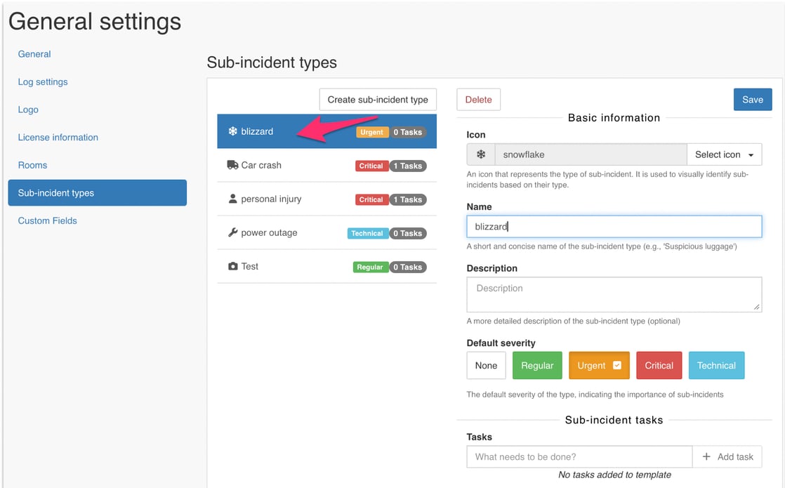
Task: Click the person icon for personal injury
Action: pos(234,199)
